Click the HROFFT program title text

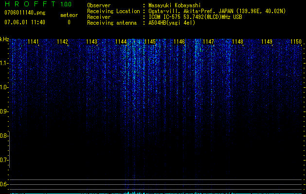point(31,4)
